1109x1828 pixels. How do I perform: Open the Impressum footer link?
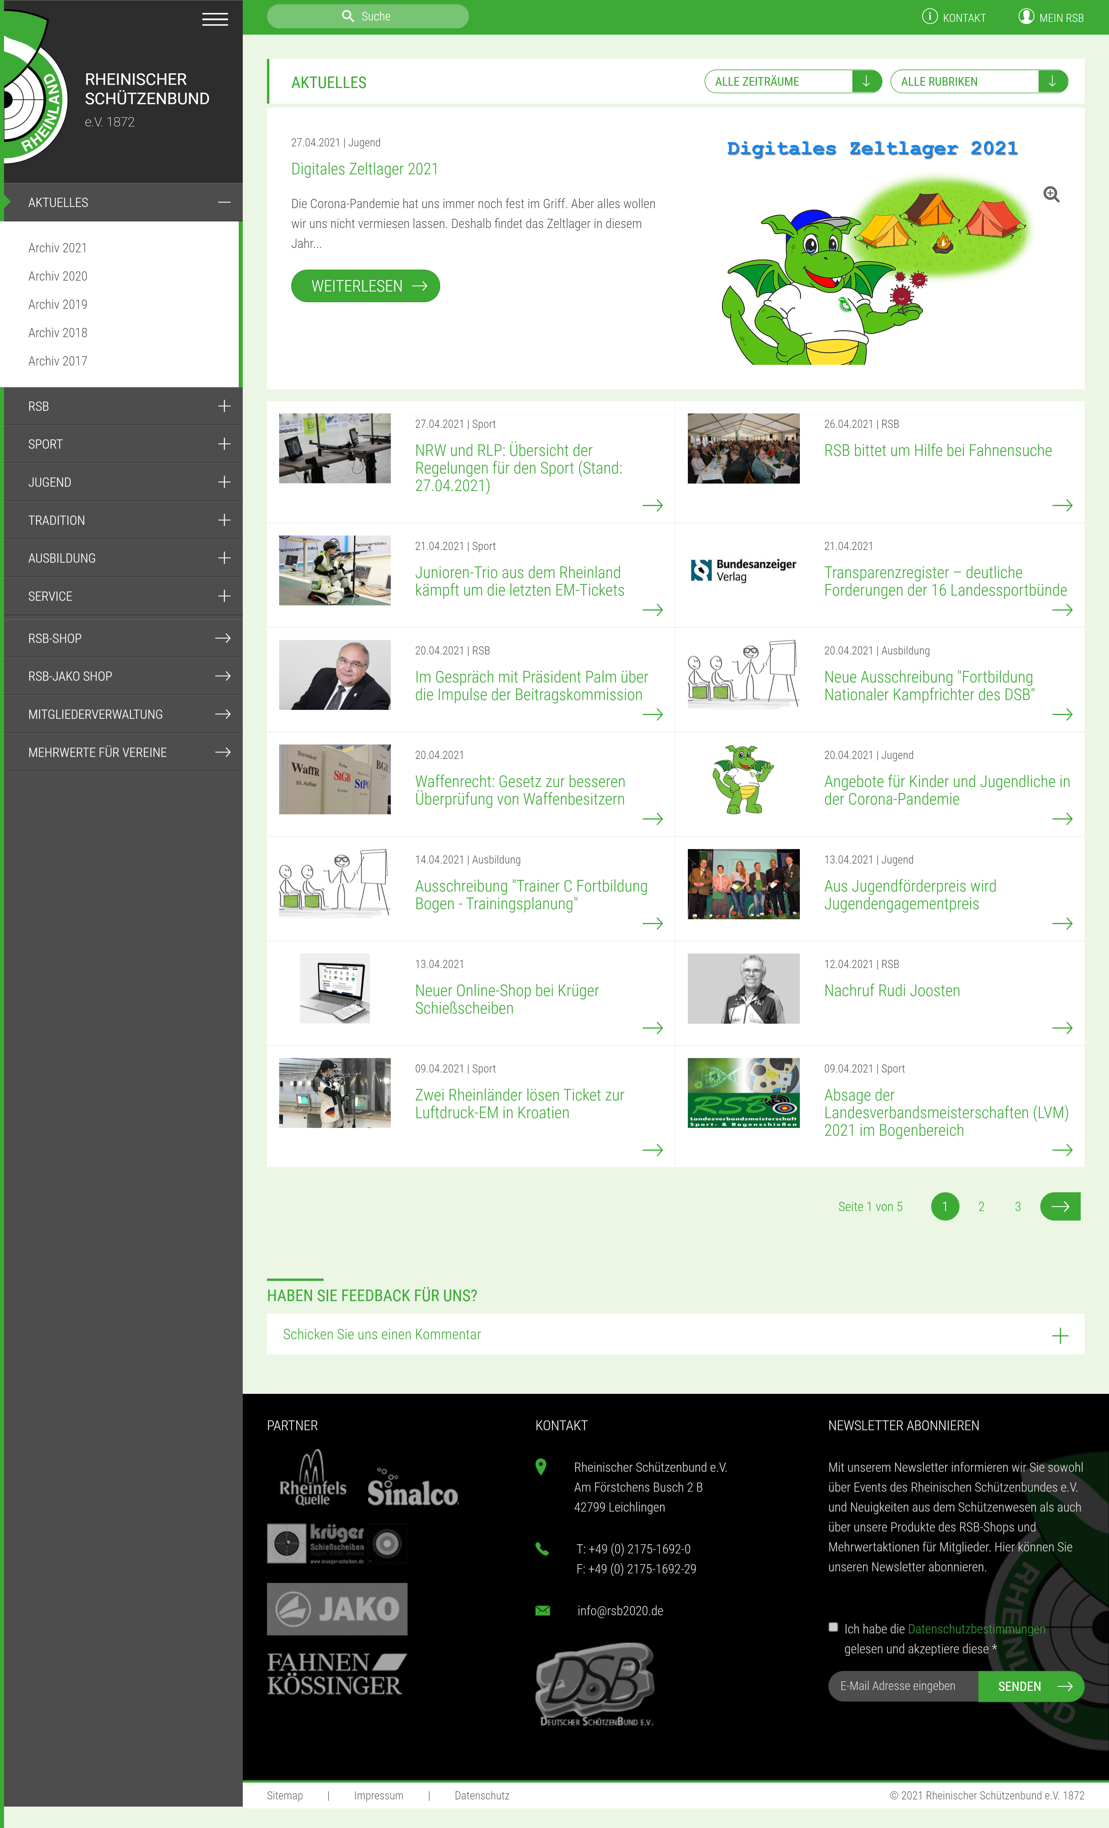tap(378, 1795)
